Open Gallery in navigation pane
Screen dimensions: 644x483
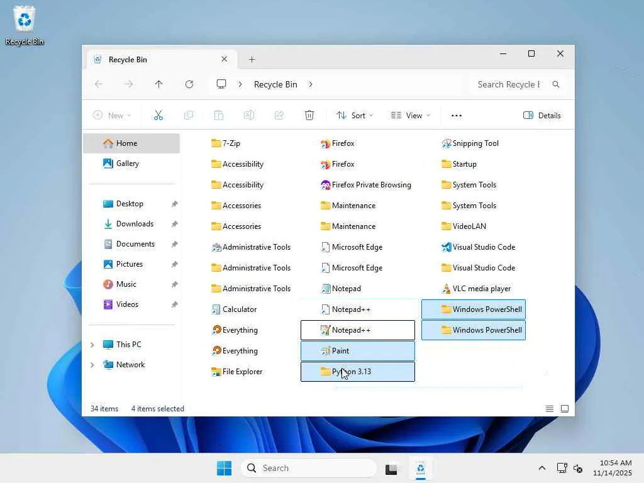131,164
